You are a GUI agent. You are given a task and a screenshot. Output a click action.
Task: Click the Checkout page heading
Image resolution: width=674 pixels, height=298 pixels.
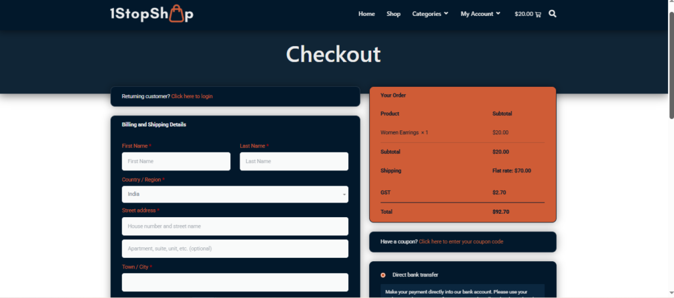pyautogui.click(x=333, y=54)
